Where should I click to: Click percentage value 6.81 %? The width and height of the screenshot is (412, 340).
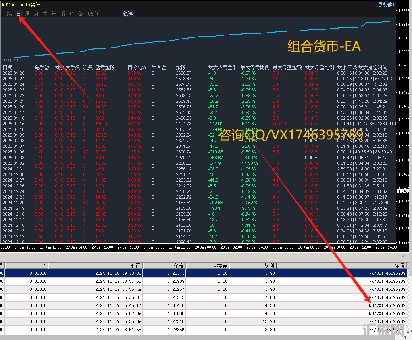[x=134, y=124]
